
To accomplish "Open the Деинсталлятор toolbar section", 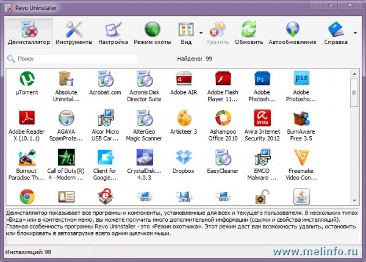I will tap(29, 33).
